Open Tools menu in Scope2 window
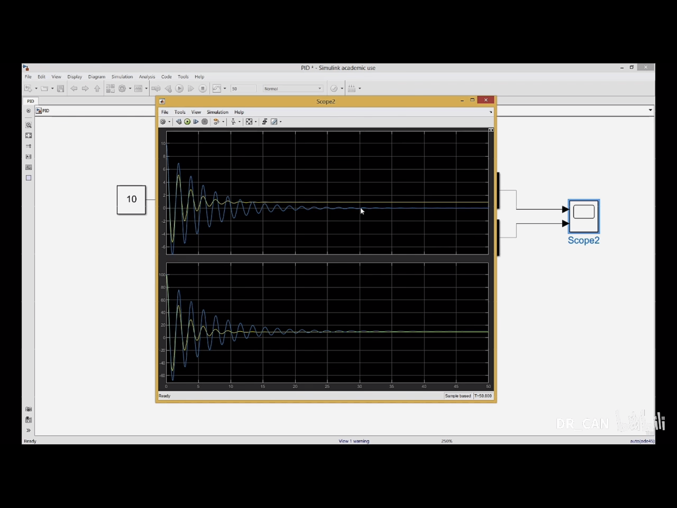The image size is (677, 508). [x=180, y=112]
